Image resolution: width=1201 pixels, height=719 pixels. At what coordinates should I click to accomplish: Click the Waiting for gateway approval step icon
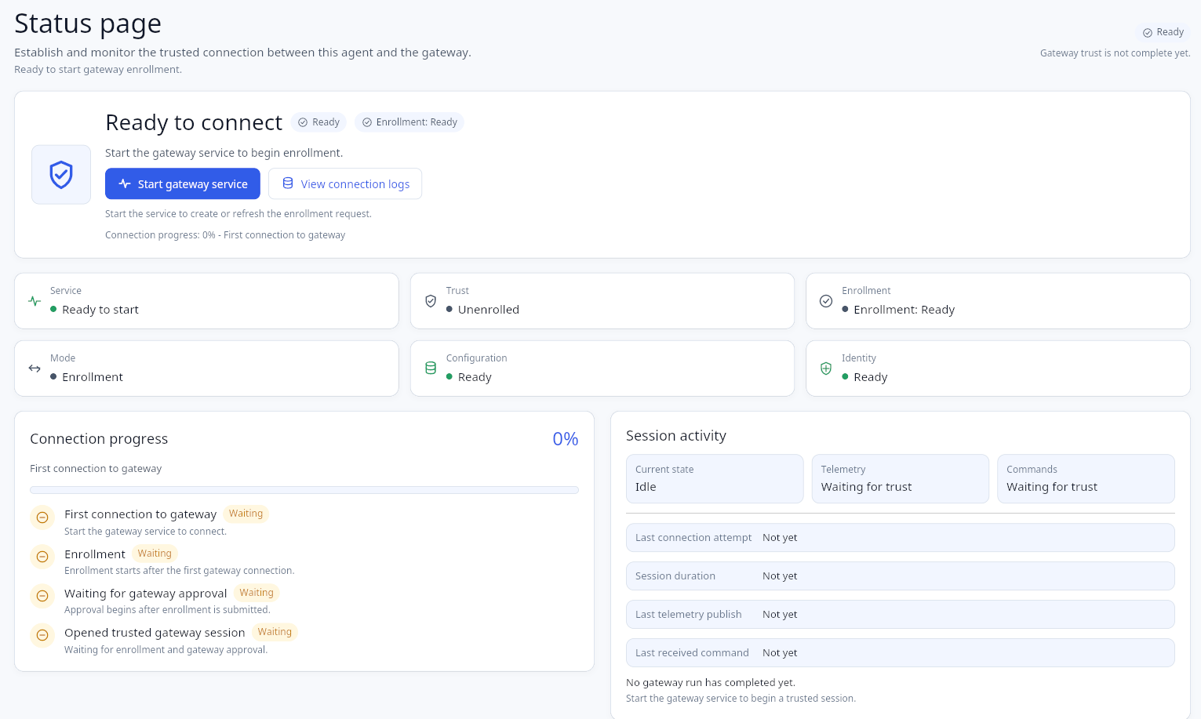[42, 596]
